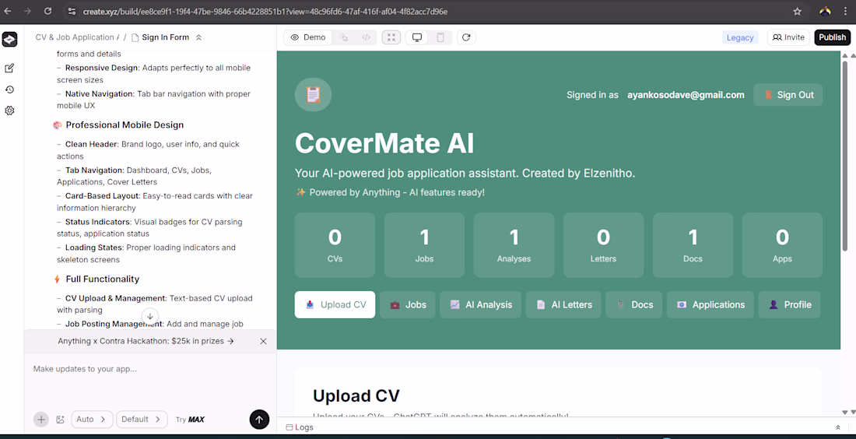Click the Logs label

300,427
